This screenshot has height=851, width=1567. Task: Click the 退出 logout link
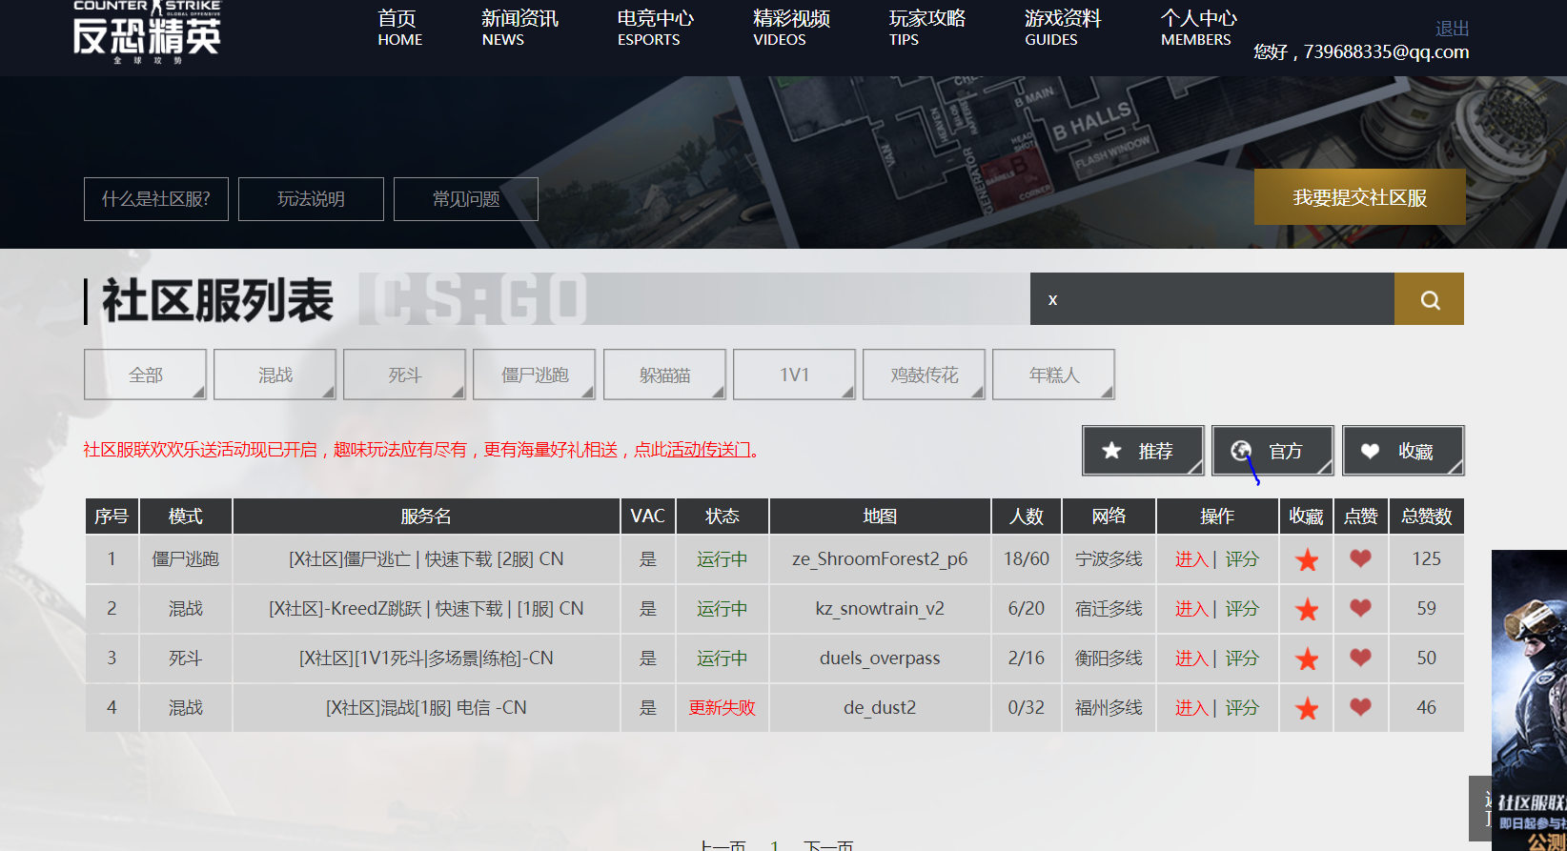pos(1452,29)
